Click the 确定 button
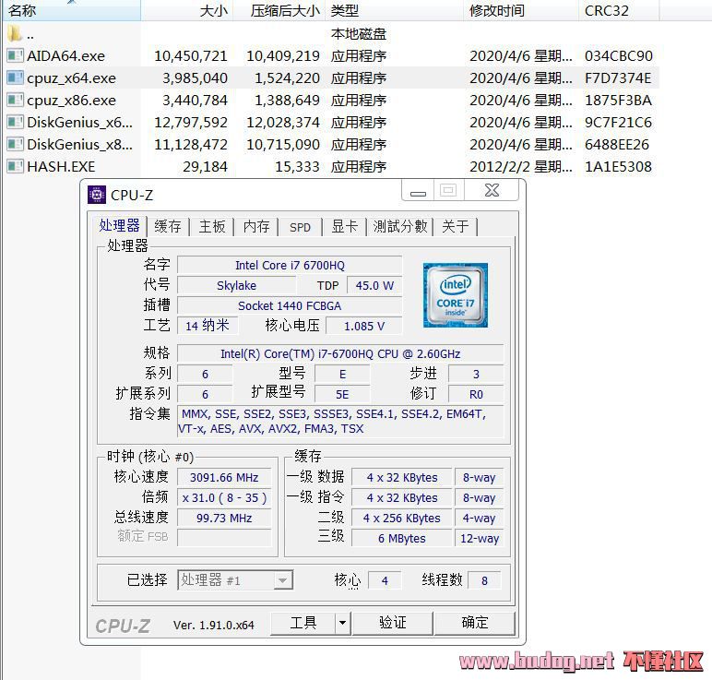 pyautogui.click(x=475, y=623)
